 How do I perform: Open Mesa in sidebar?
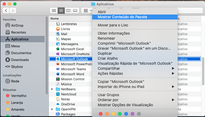(x=12, y=46)
